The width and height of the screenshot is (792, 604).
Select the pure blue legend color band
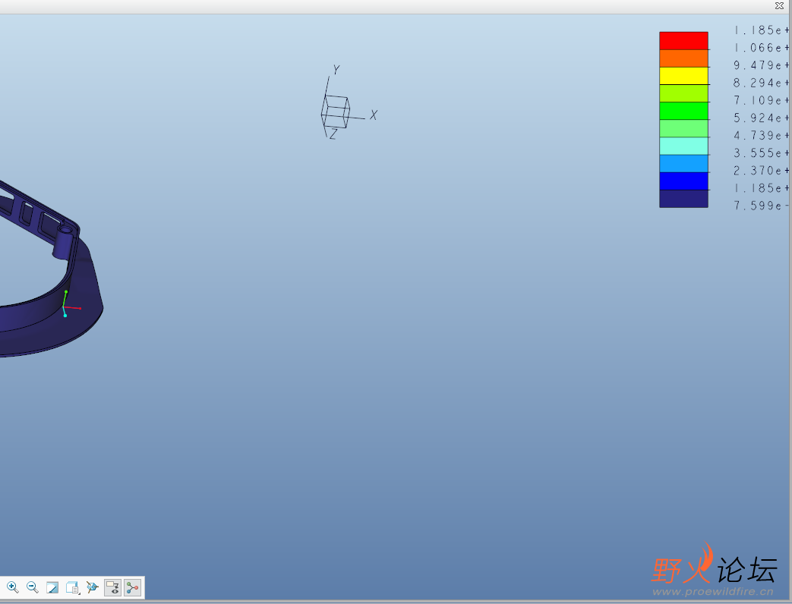click(x=683, y=181)
